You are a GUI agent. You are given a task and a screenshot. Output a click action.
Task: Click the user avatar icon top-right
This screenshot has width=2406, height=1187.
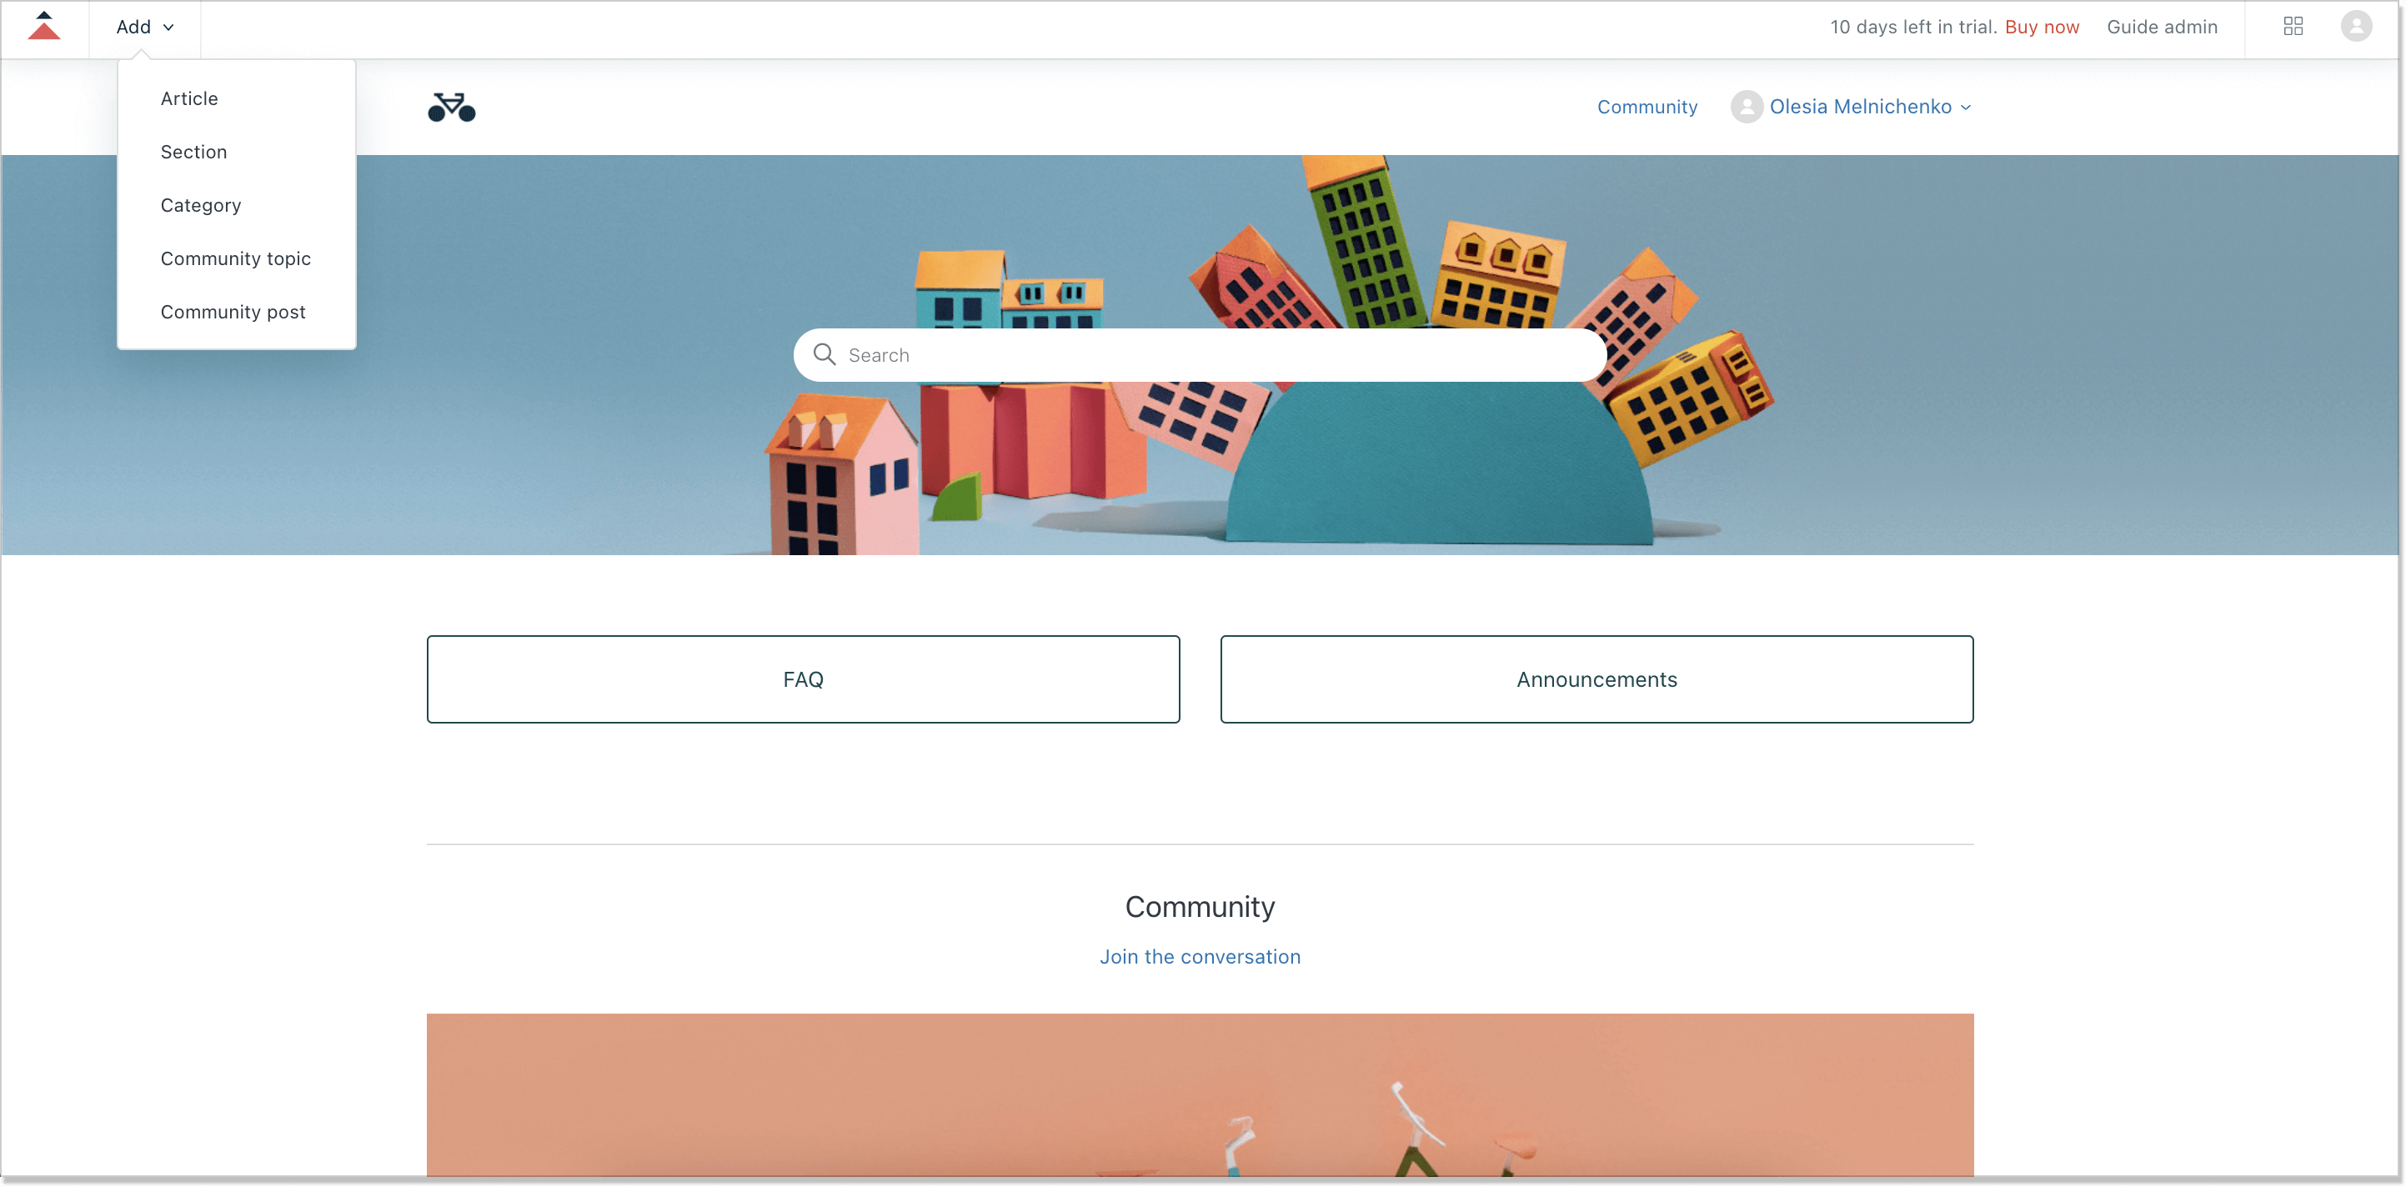coord(2358,26)
